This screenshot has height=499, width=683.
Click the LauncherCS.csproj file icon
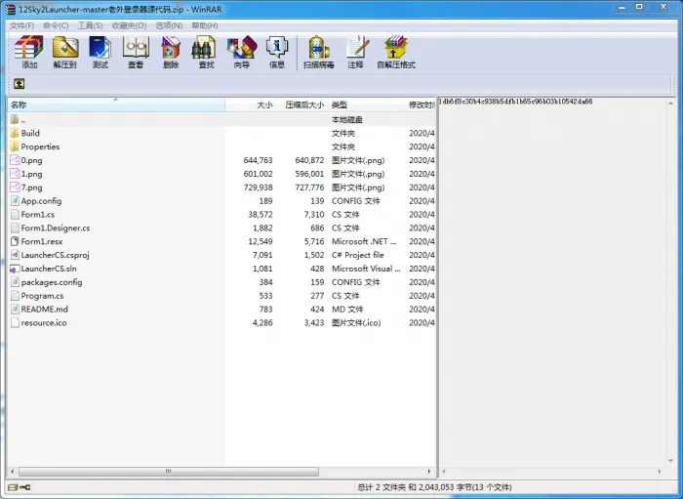coord(15,255)
